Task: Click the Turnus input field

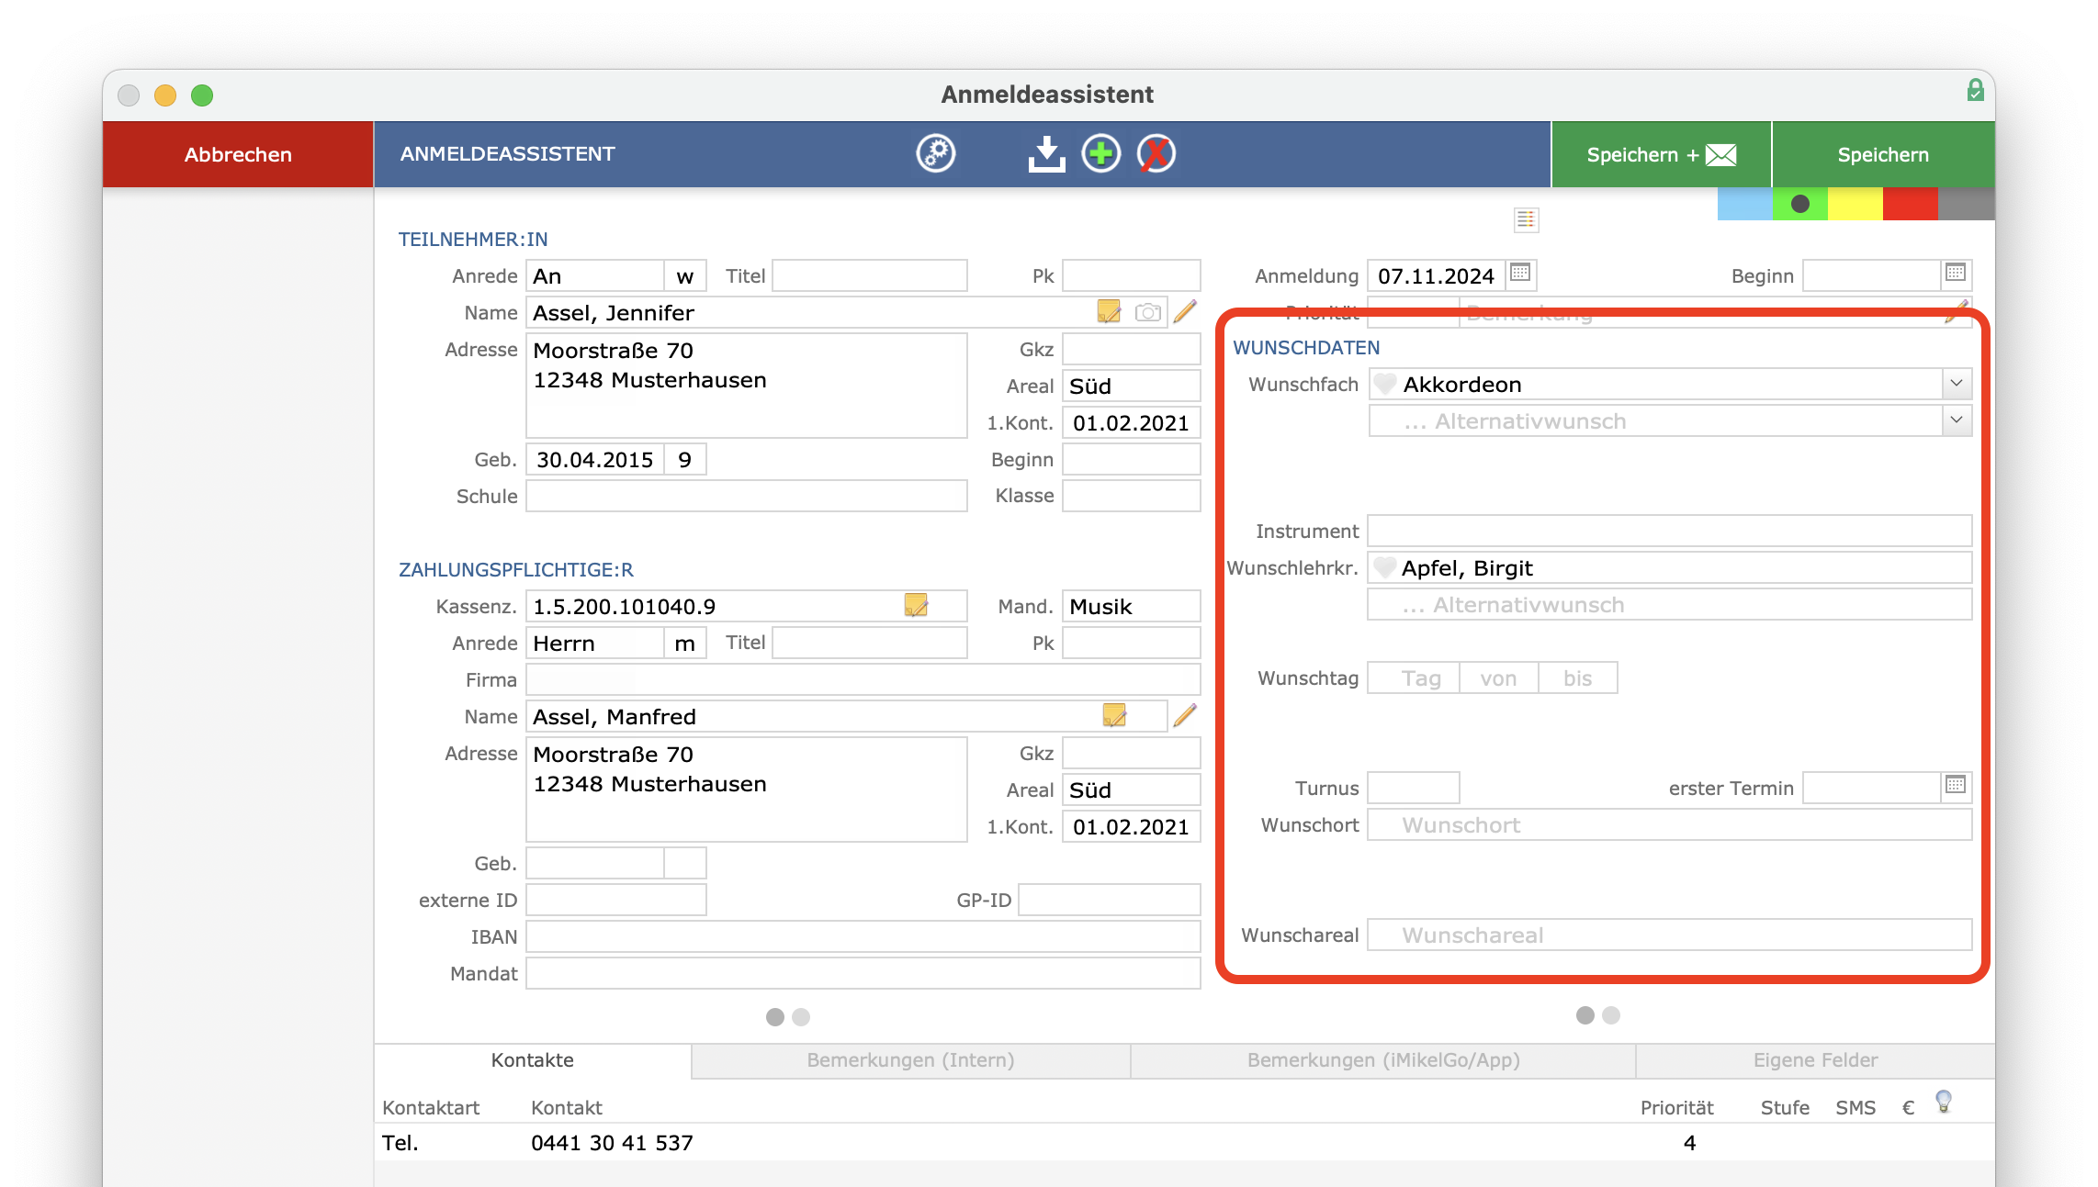Action: tap(1414, 788)
